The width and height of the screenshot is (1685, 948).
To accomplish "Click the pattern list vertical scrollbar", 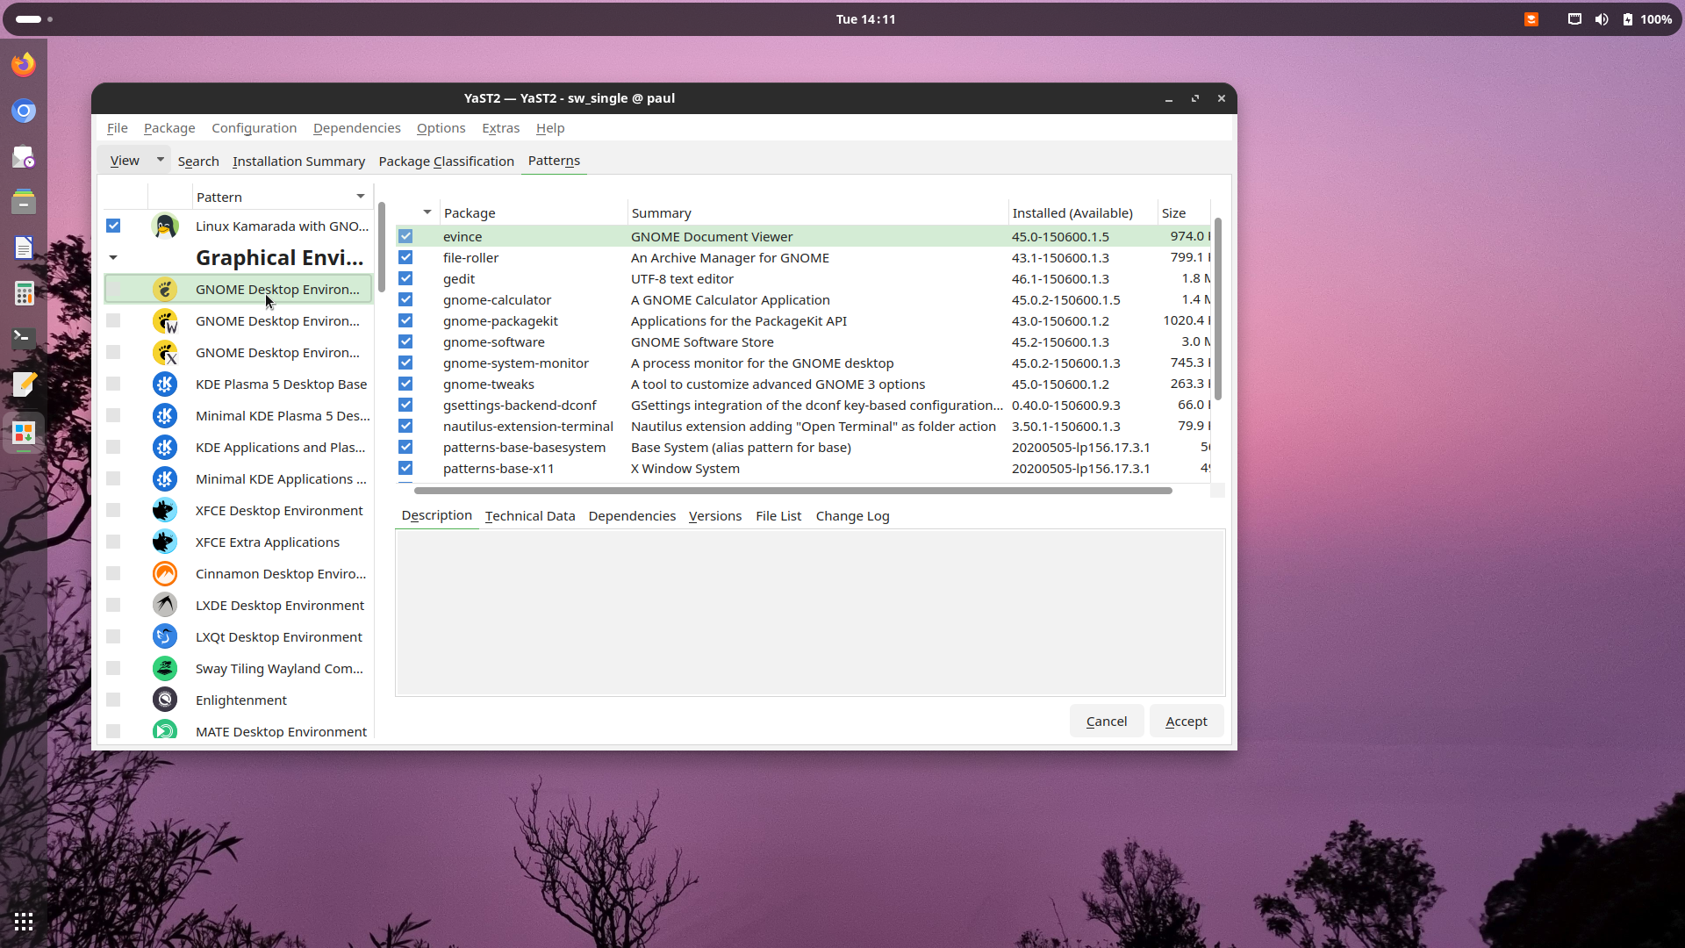I will click(x=381, y=247).
